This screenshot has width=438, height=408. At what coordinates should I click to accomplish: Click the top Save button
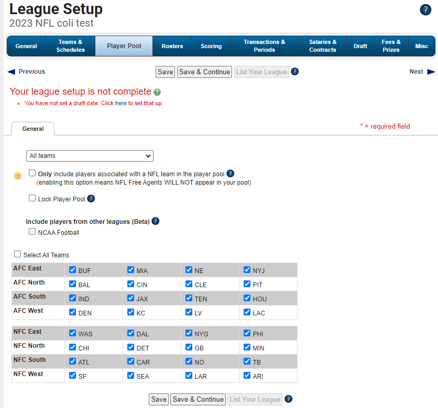(x=166, y=72)
